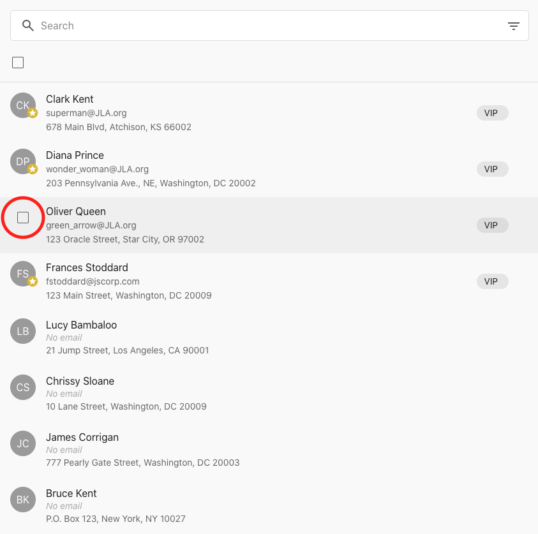Select Bruce Kent's P.O. Box address

tap(116, 519)
